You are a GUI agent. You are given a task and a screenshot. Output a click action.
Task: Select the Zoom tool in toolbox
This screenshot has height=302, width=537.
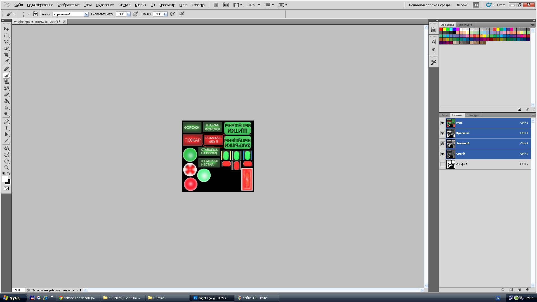pos(6,167)
